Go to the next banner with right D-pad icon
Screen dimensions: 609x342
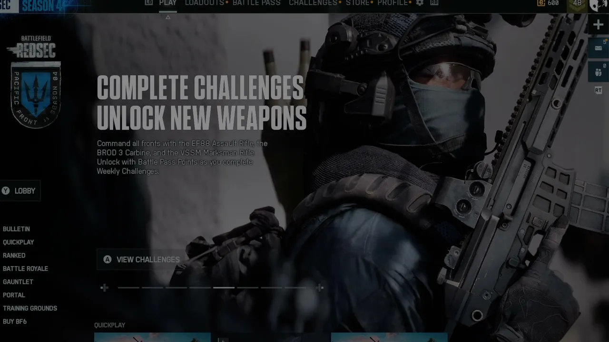pyautogui.click(x=320, y=287)
